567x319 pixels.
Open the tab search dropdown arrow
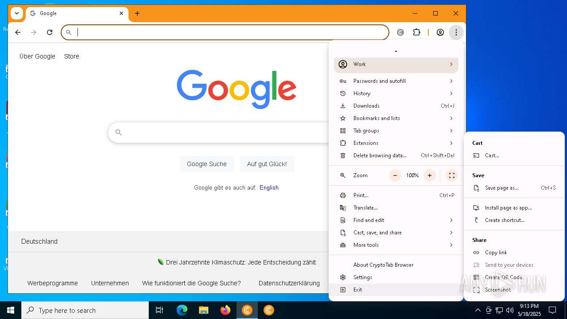coord(17,13)
